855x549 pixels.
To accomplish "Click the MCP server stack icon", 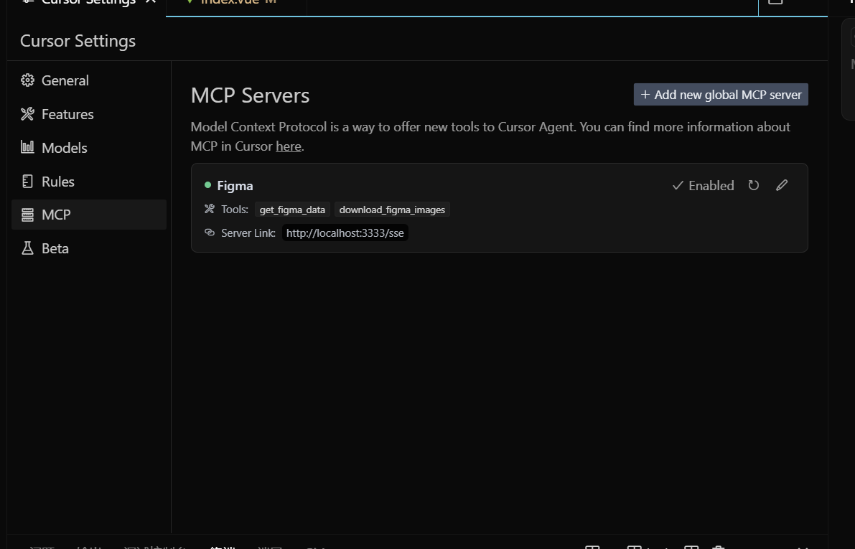I will pyautogui.click(x=27, y=215).
